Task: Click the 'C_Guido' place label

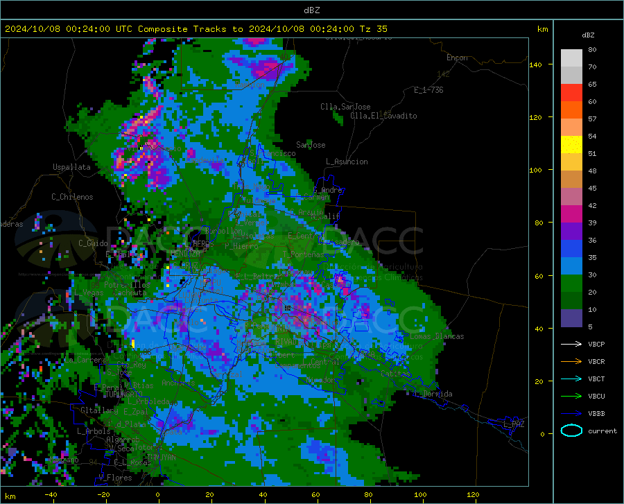Action: point(93,243)
